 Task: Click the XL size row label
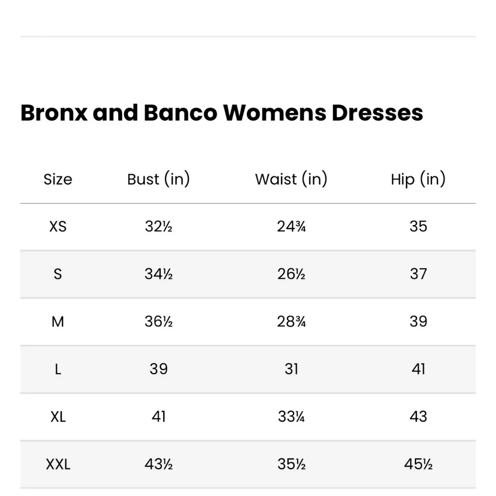pyautogui.click(x=58, y=417)
